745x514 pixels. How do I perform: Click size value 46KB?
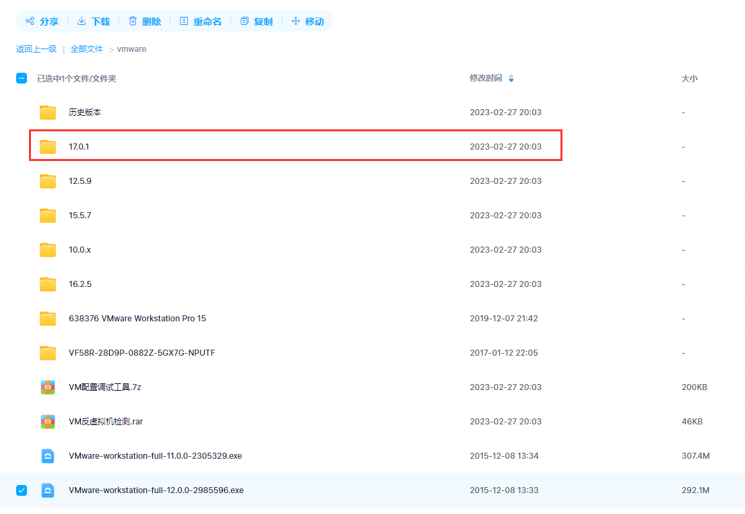[692, 421]
